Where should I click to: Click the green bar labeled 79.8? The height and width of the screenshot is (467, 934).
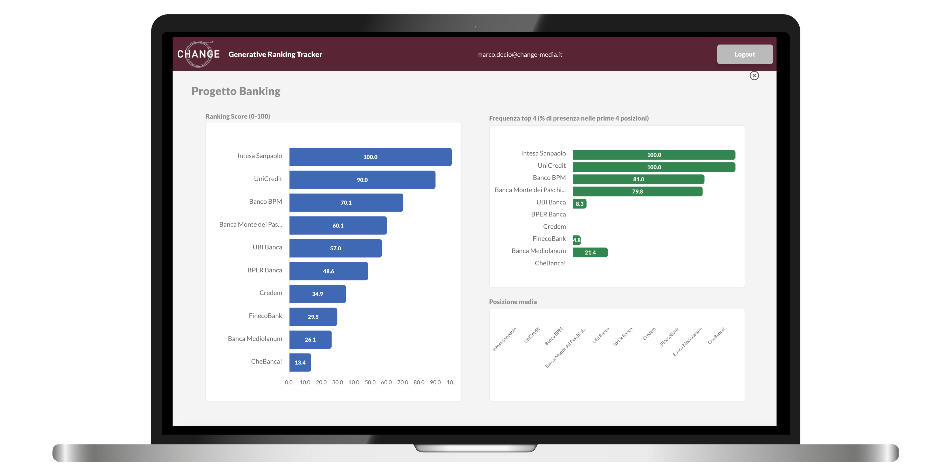(638, 191)
